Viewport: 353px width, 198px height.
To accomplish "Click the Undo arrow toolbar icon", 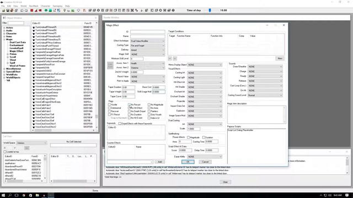I will 22,10.
